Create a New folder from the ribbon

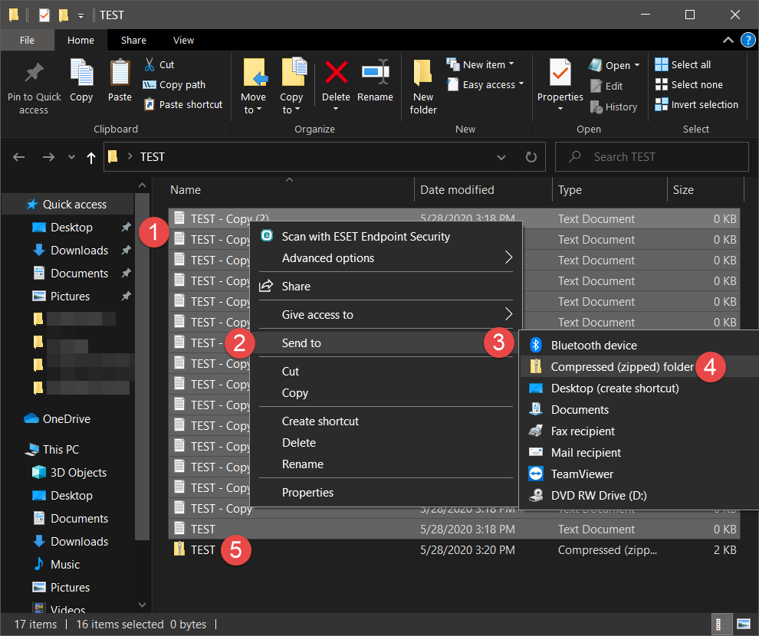(423, 87)
